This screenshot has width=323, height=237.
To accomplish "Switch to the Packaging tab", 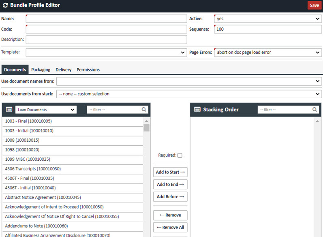I will pyautogui.click(x=41, y=70).
